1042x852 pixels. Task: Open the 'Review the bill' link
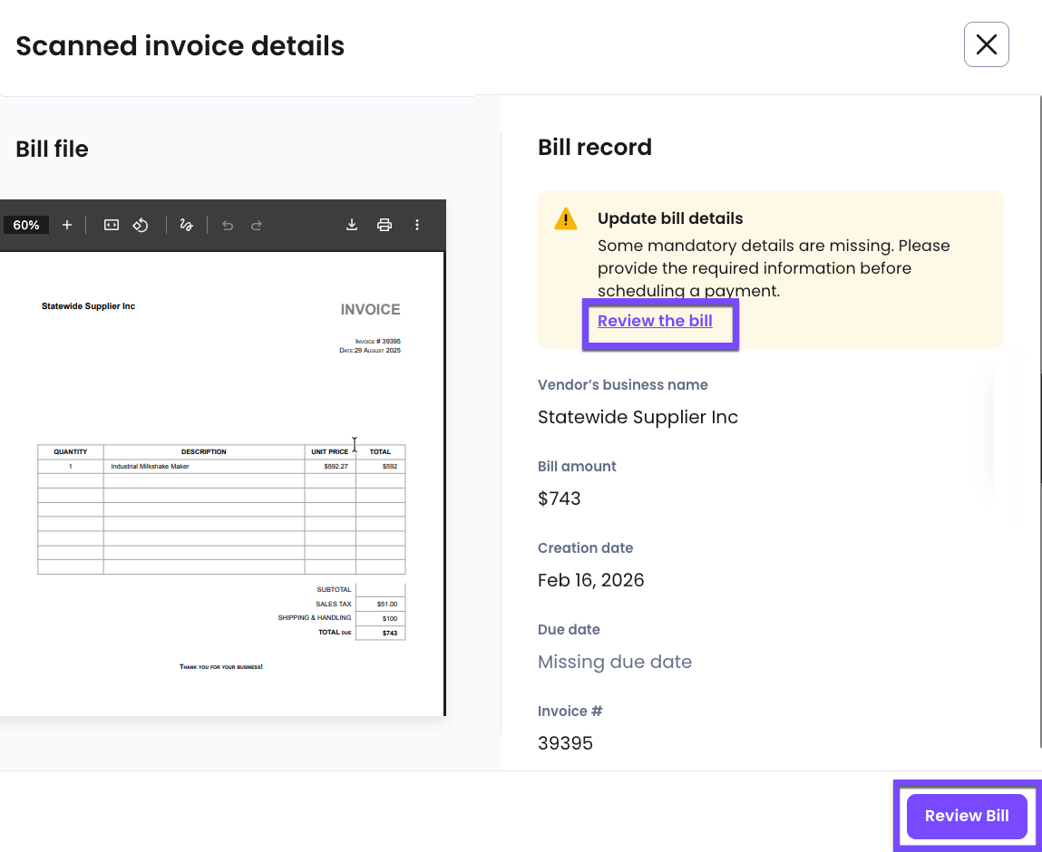pos(655,321)
